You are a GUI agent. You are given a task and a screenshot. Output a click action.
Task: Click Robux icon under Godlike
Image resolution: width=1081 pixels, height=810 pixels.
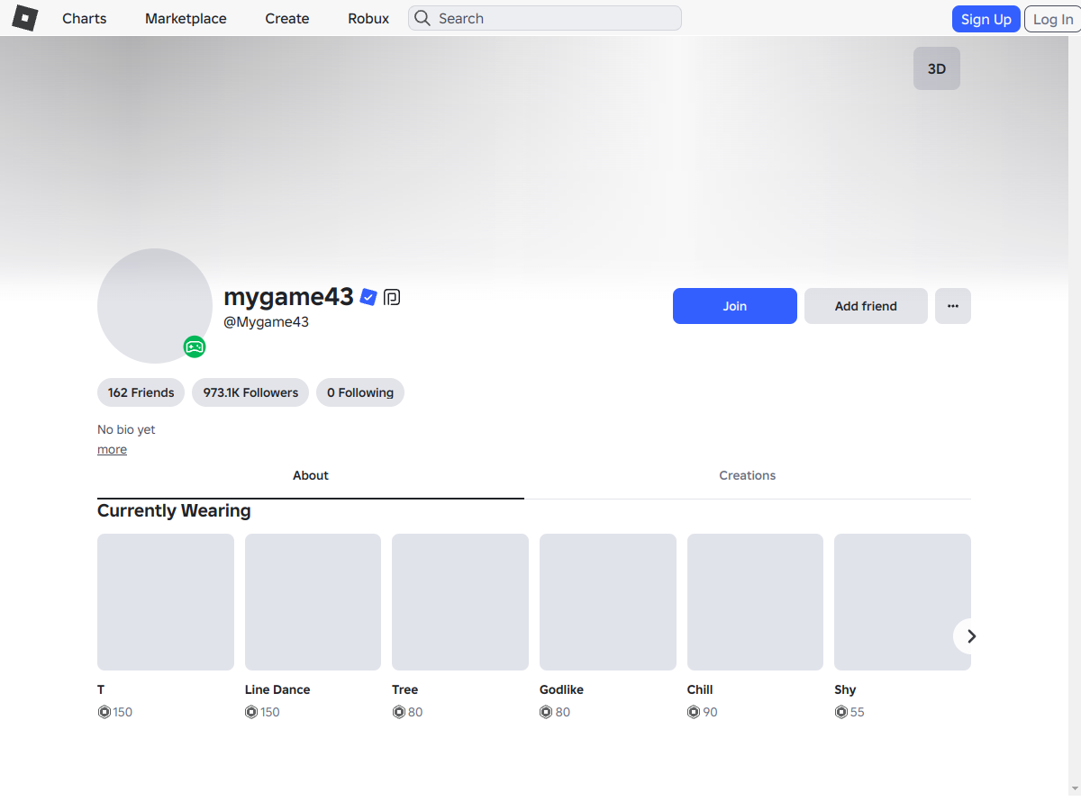coord(546,712)
